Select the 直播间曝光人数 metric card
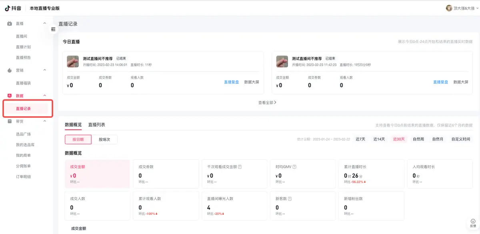 click(234, 206)
